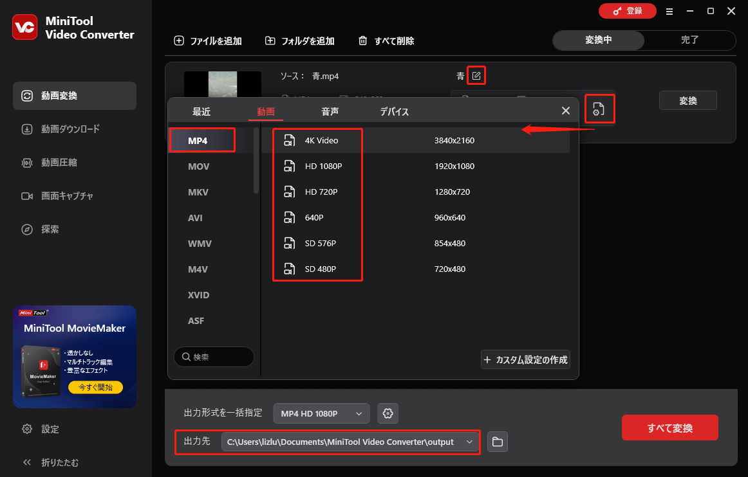The image size is (748, 477).
Task: Click the すべて変換 button
Action: coord(669,428)
